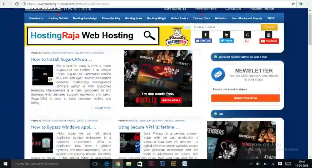The image size is (312, 168).
Task: Open the Facebook square icon
Action: pos(205,35)
